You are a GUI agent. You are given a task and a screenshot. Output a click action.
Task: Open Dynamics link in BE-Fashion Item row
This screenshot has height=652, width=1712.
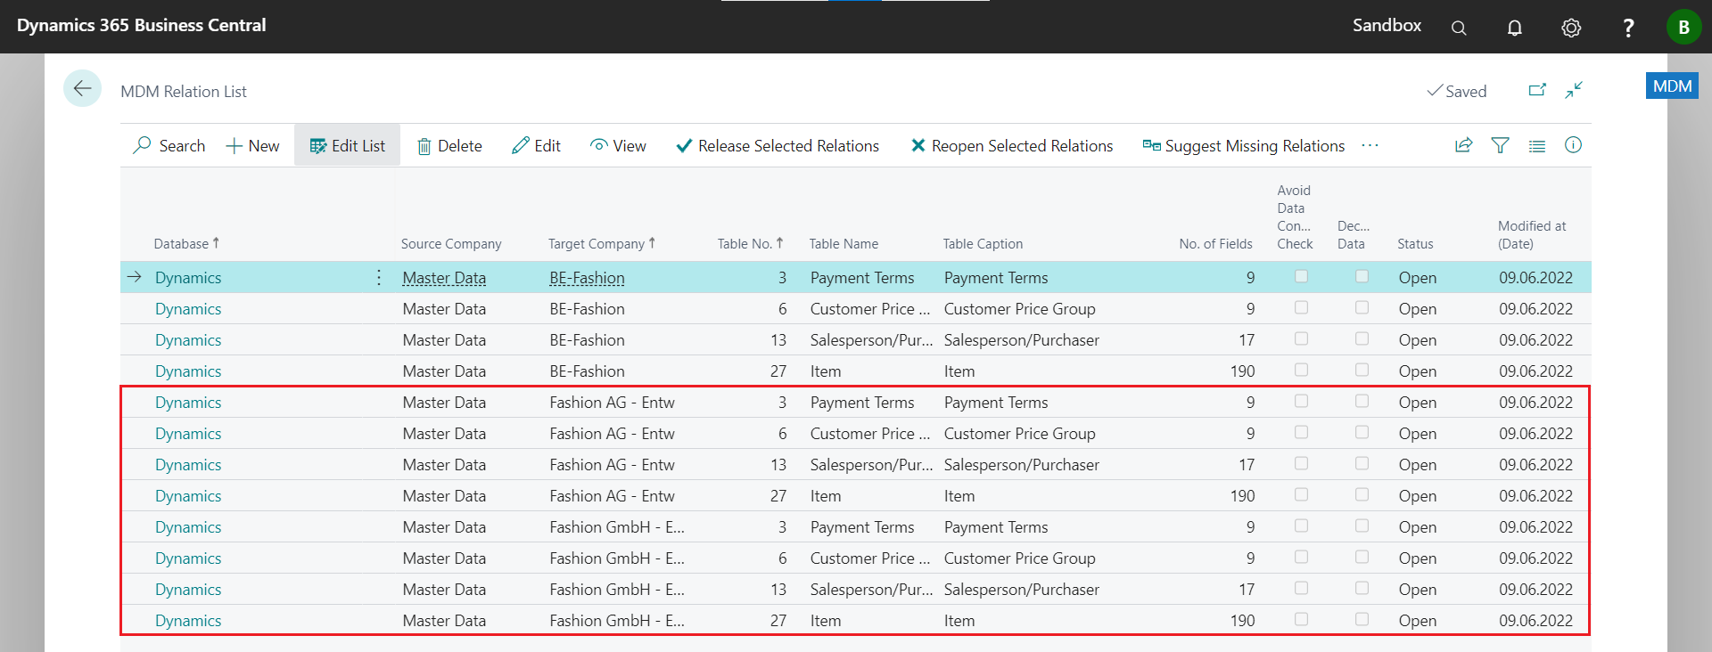188,371
